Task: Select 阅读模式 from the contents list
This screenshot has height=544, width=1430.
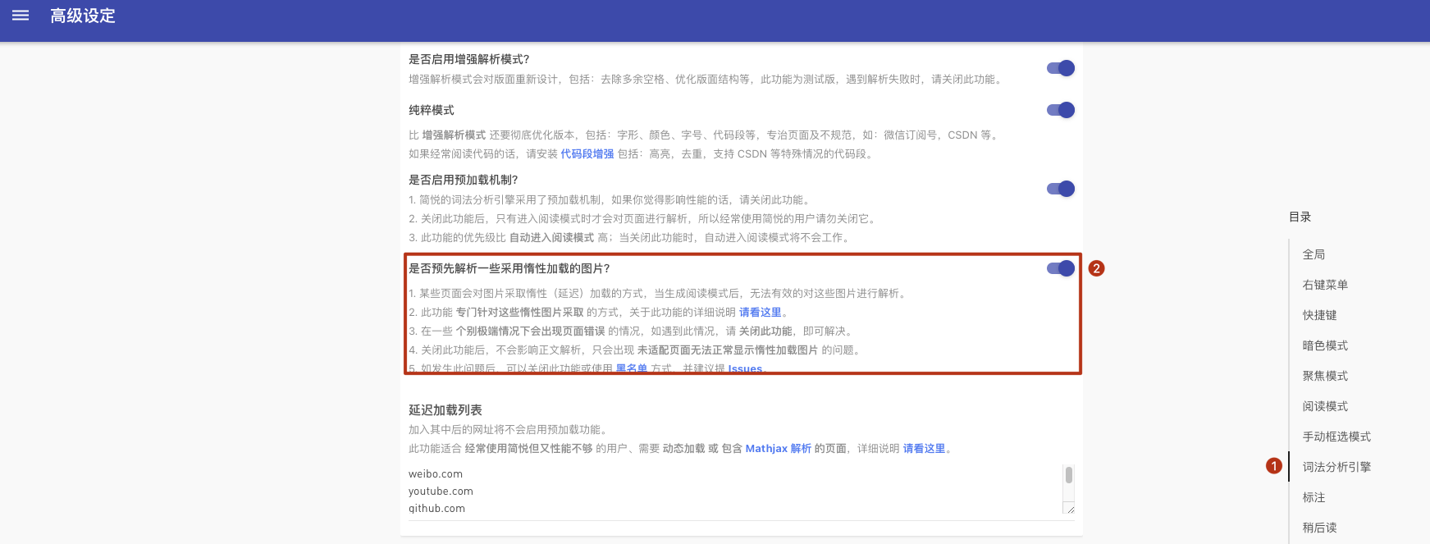Action: tap(1325, 406)
